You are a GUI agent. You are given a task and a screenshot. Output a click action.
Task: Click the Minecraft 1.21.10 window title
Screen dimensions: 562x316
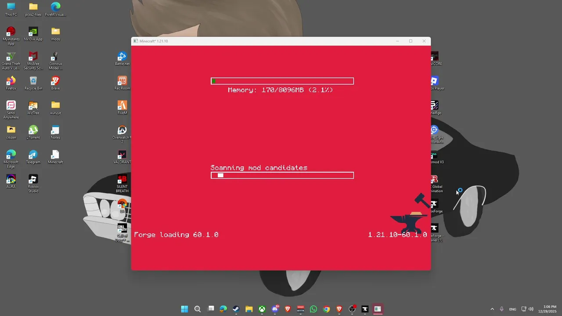tap(154, 41)
